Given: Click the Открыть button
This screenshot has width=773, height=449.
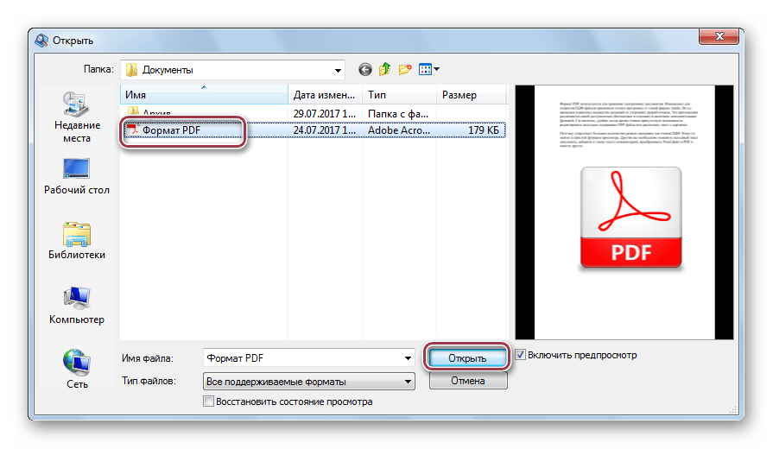Looking at the screenshot, I should tap(467, 358).
